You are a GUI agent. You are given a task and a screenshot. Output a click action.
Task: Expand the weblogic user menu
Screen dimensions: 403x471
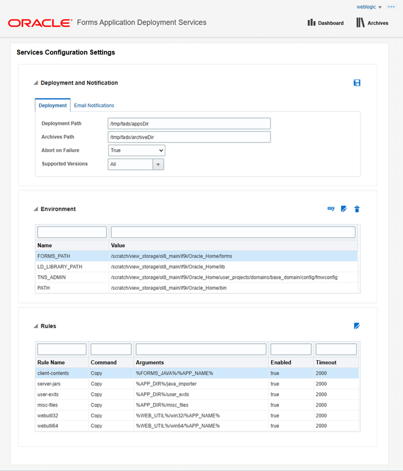[x=369, y=7]
